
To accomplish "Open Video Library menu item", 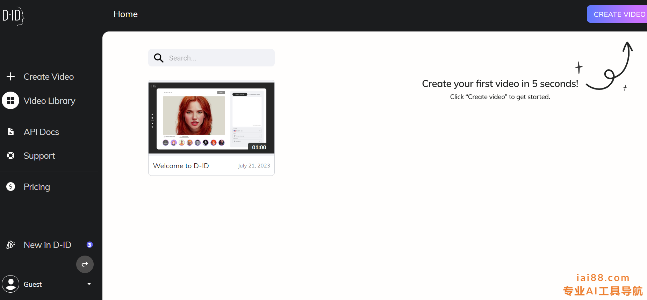I will [49, 100].
